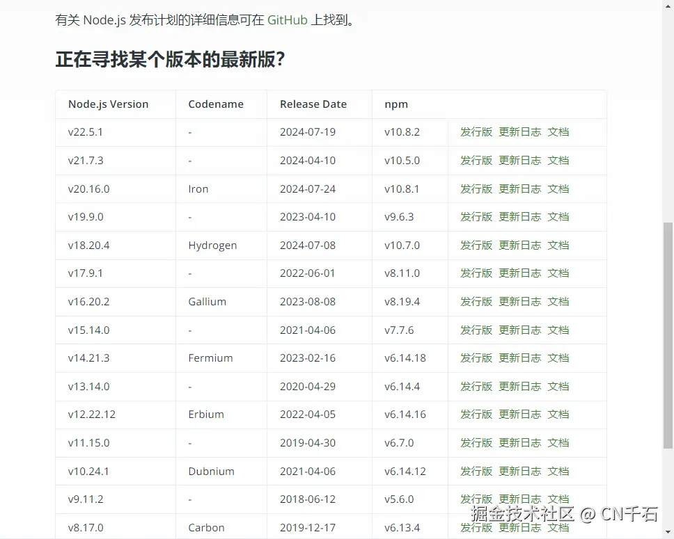
Task: Select the v22.5.1 version cell
Action: [x=115, y=132]
